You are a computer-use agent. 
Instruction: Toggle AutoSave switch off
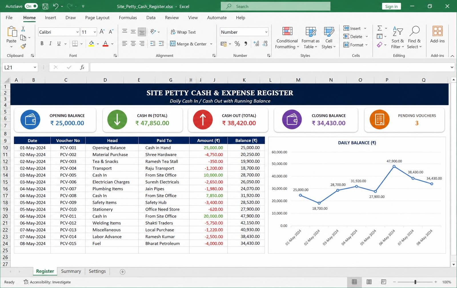31,6
